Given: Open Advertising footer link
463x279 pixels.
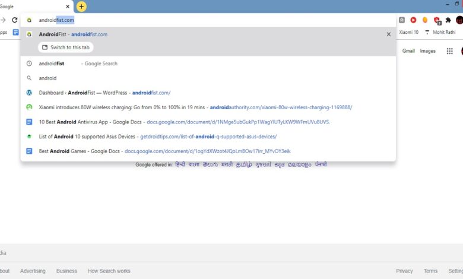Looking at the screenshot, I should click(33, 271).
